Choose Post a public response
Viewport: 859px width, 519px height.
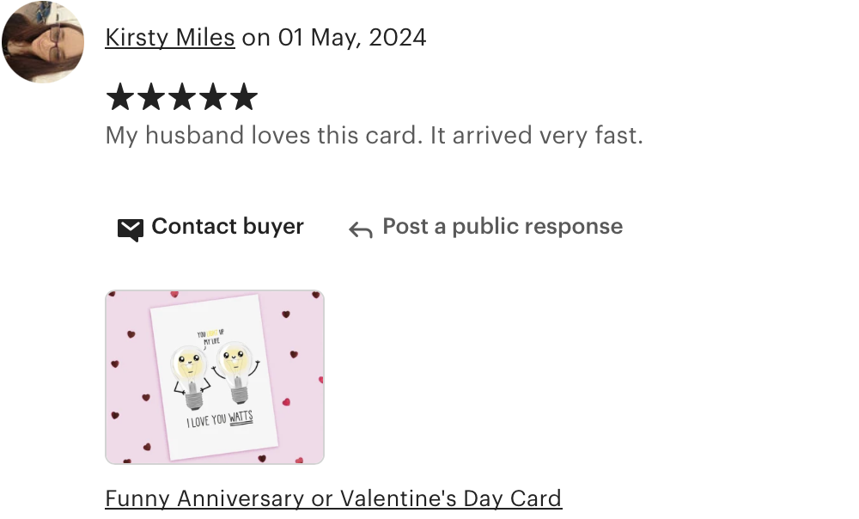pyautogui.click(x=503, y=226)
